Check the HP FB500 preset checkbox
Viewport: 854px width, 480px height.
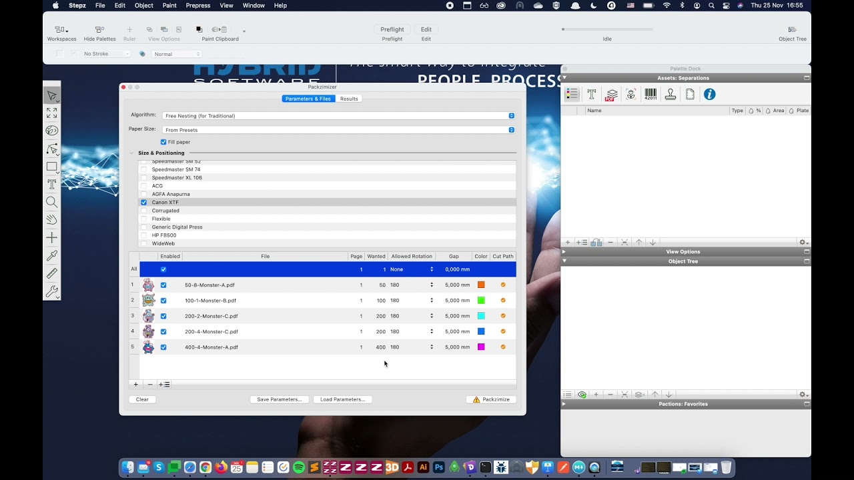[143, 235]
